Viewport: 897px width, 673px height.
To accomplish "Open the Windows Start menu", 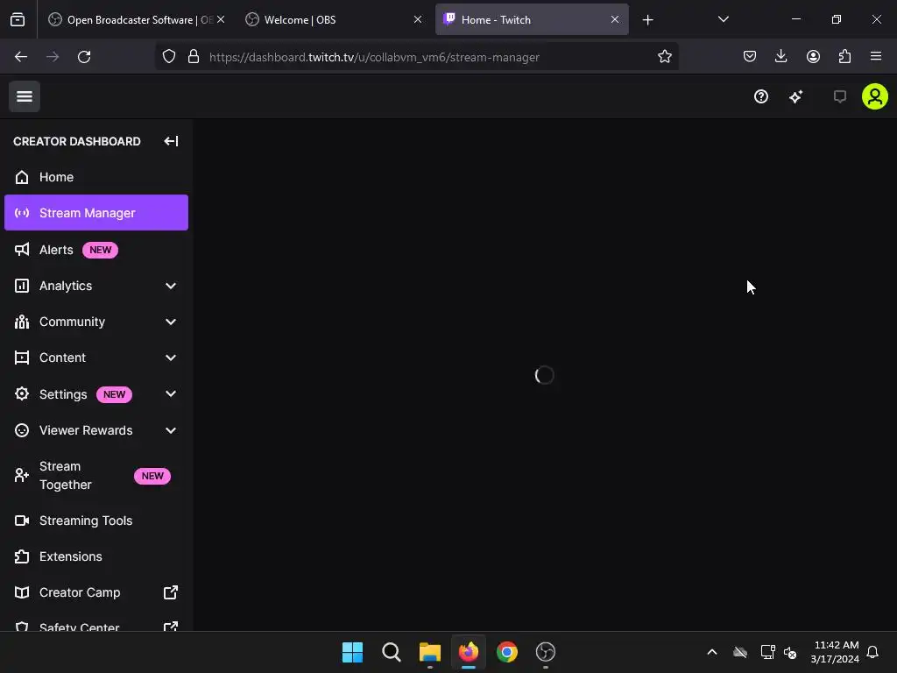I will pos(352,652).
